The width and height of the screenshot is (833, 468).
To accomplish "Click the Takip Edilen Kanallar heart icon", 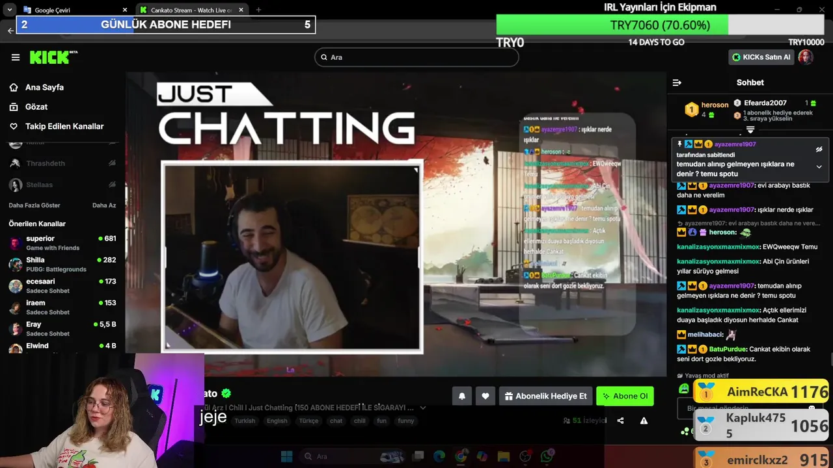I will (14, 126).
